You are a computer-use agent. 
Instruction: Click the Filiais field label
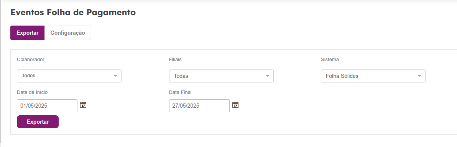point(175,59)
